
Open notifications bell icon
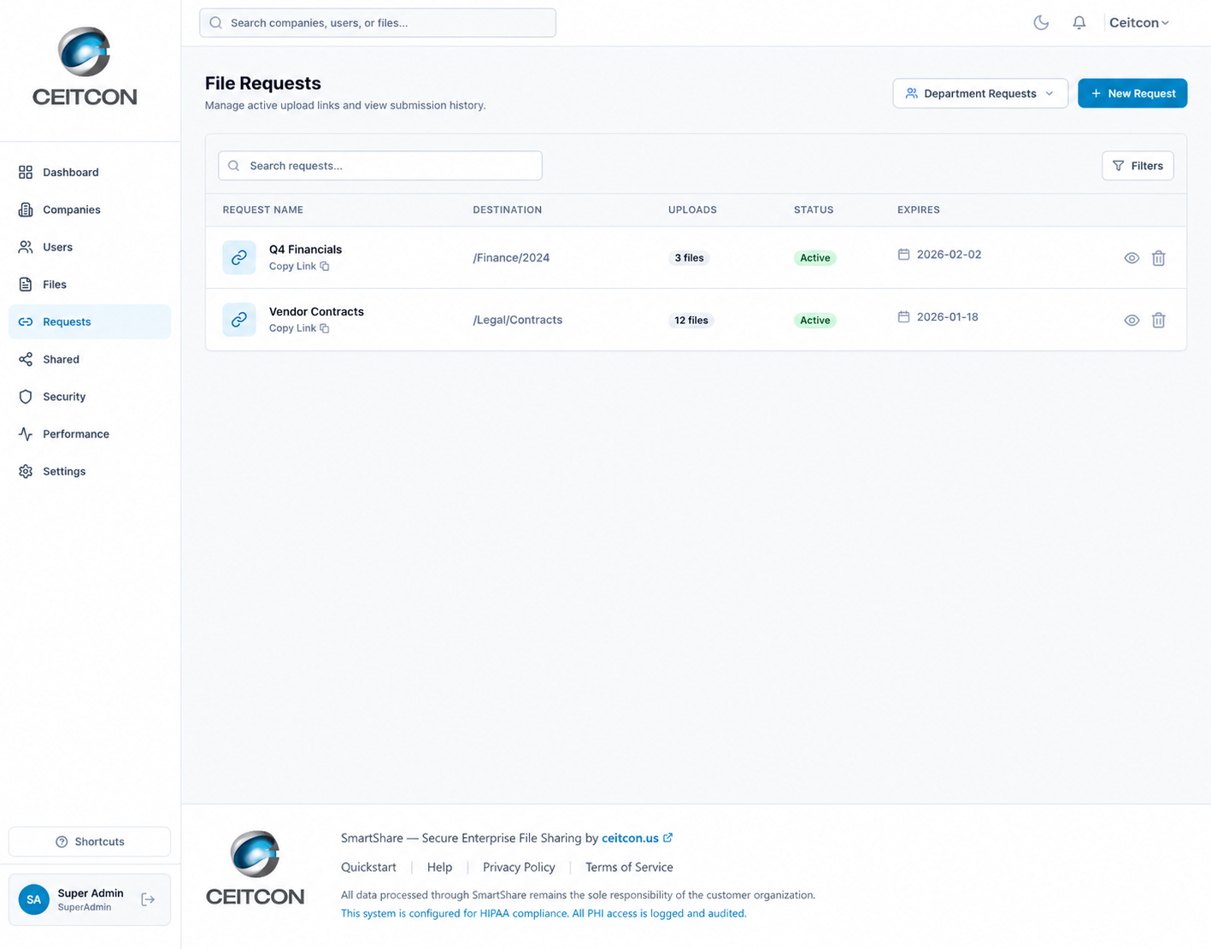pos(1079,23)
